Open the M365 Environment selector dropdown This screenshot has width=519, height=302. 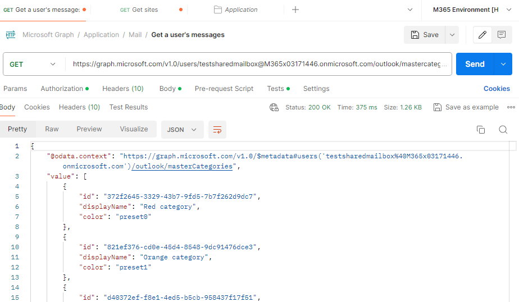pyautogui.click(x=472, y=10)
